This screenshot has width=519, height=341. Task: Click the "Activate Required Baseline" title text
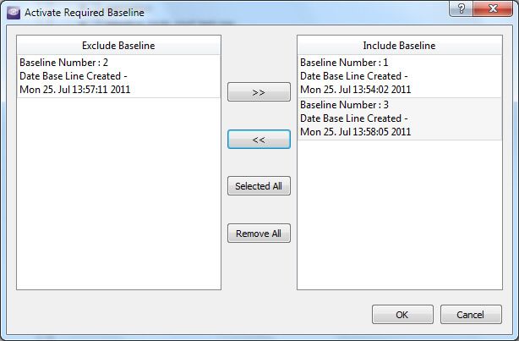[84, 13]
